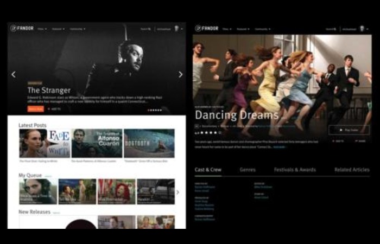Open the user avatar on the home page
The image size is (380, 244).
click(176, 29)
